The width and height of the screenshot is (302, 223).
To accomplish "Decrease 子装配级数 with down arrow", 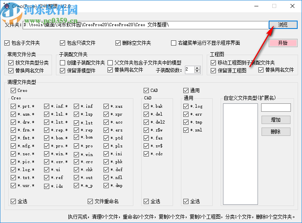I will 197,71.
